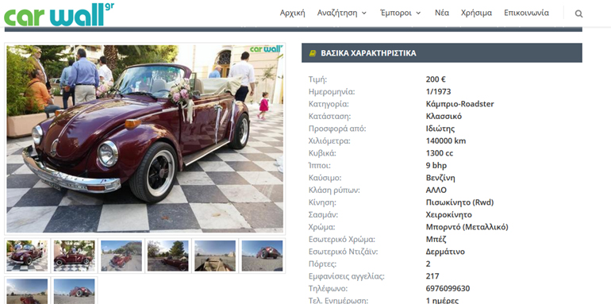Viewport: 611px width, 304px height.
Task: Open the Επικοινωνία menu item
Action: (526, 13)
